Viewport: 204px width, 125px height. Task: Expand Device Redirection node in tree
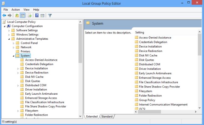coord(18,73)
